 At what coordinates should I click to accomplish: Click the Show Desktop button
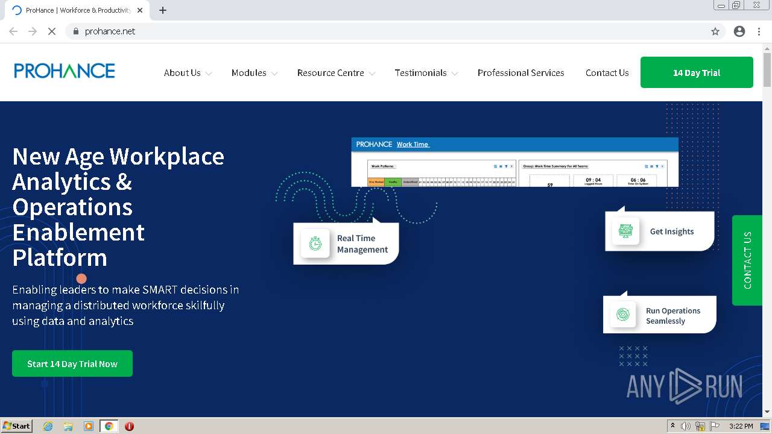765,426
